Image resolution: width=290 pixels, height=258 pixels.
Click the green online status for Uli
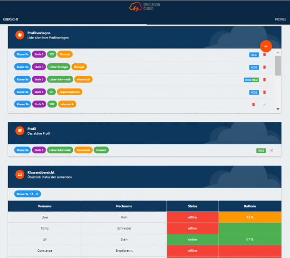coord(193,239)
